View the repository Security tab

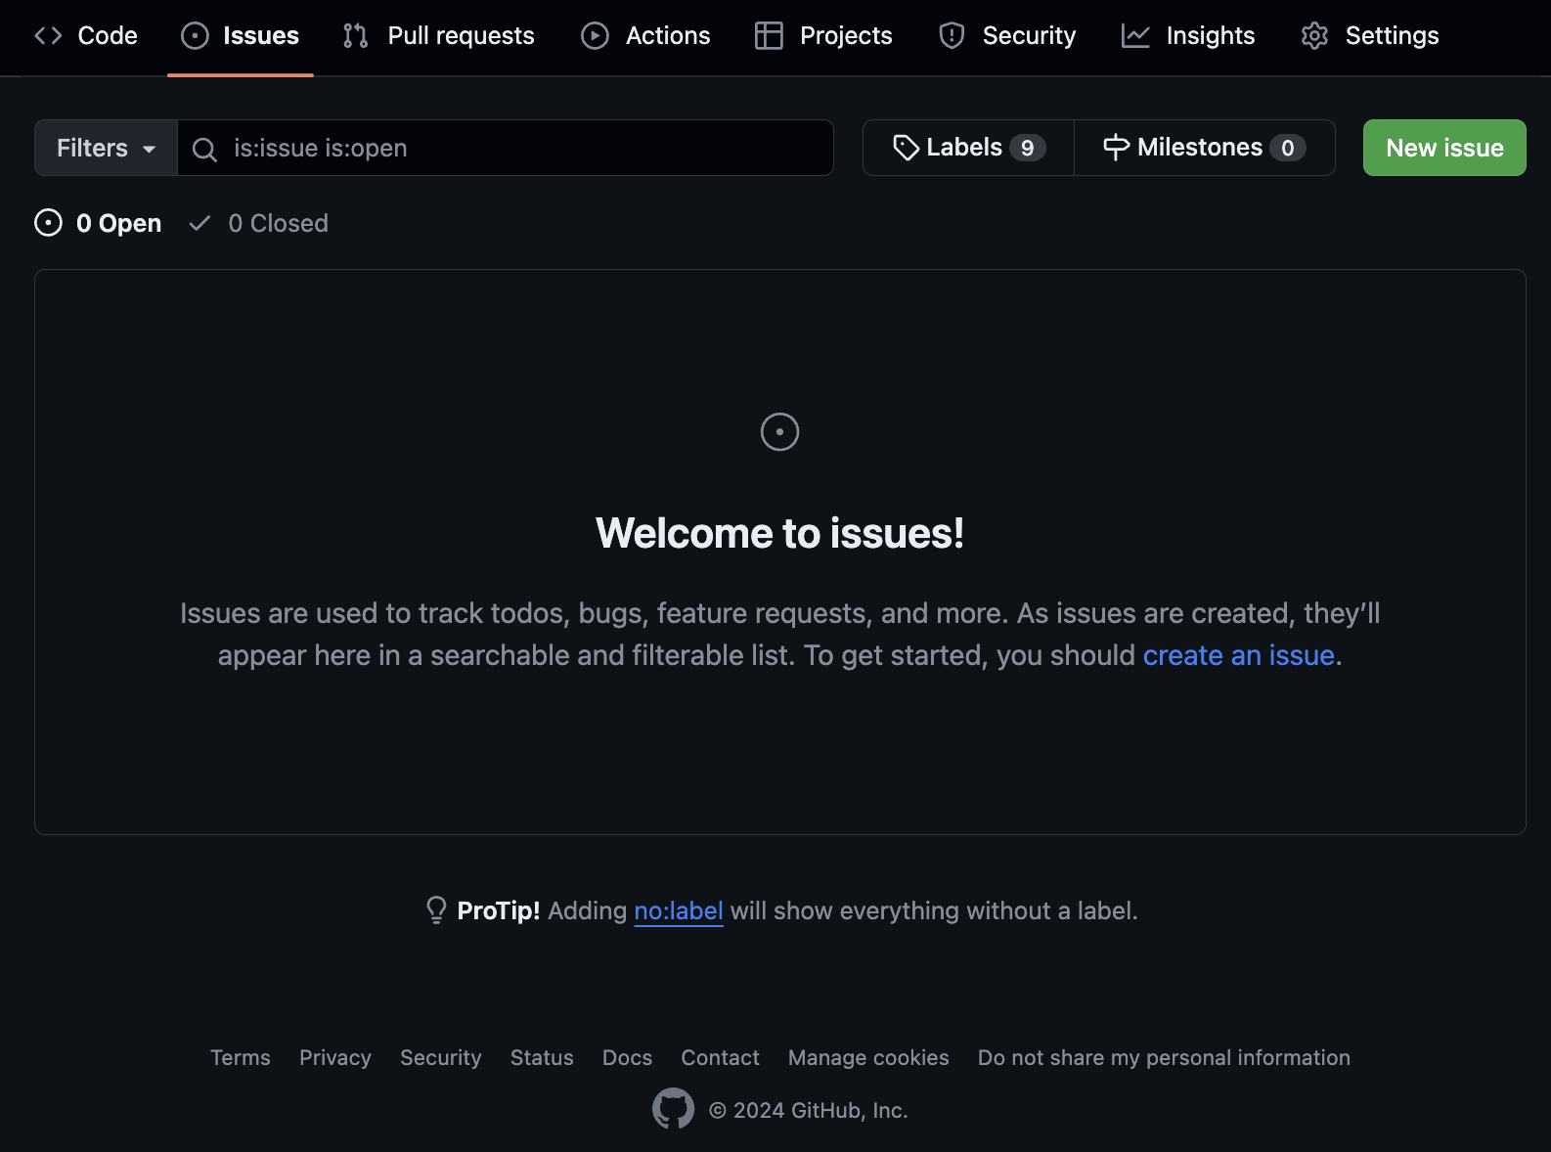point(1007,36)
